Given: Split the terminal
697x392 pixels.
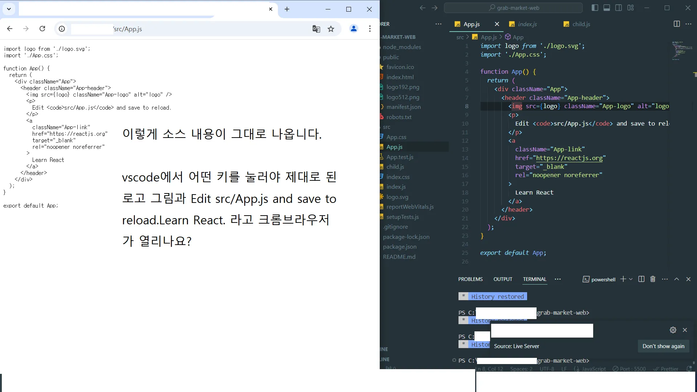Looking at the screenshot, I should coord(641,279).
